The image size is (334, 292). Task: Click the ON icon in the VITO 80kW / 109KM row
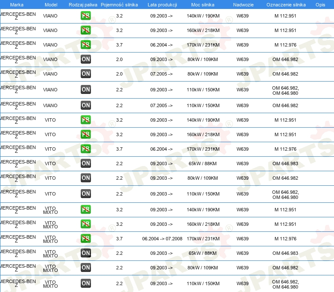[x=85, y=178]
